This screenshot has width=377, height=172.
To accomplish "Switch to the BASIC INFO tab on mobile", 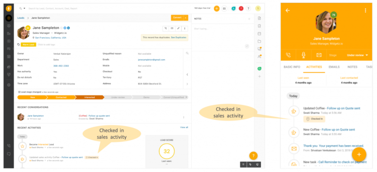I will [292, 67].
